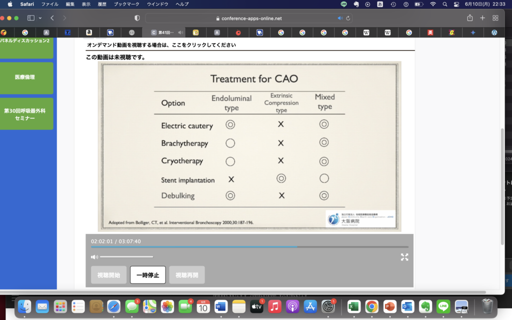
Task: Click the address bar showing conference-apps-online.net
Action: tap(249, 18)
